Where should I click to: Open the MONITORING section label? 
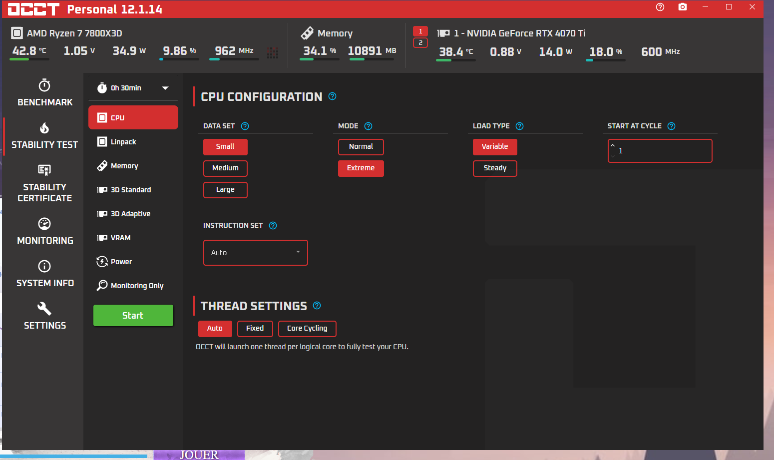(x=45, y=241)
